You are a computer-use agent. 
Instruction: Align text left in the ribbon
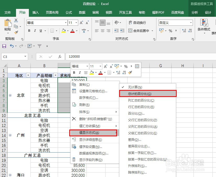[x=97, y=31]
